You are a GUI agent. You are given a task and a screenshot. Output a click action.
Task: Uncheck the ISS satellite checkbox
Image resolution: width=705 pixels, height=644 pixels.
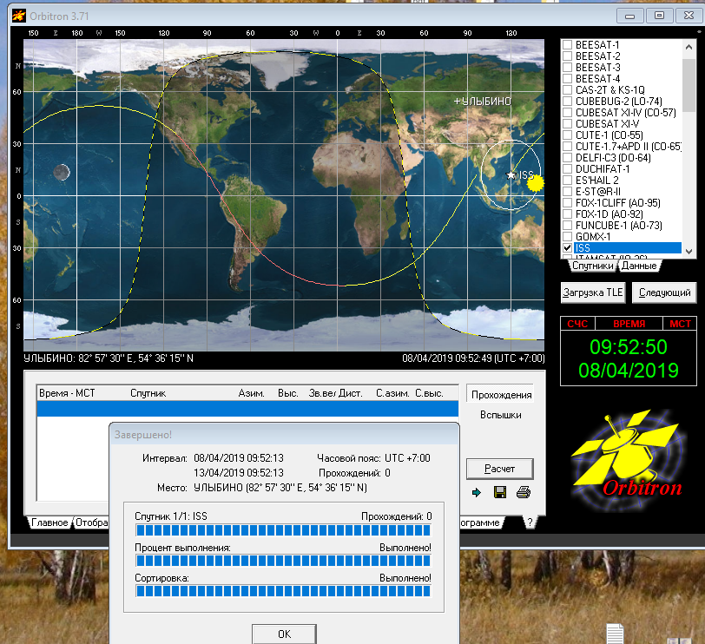(568, 248)
